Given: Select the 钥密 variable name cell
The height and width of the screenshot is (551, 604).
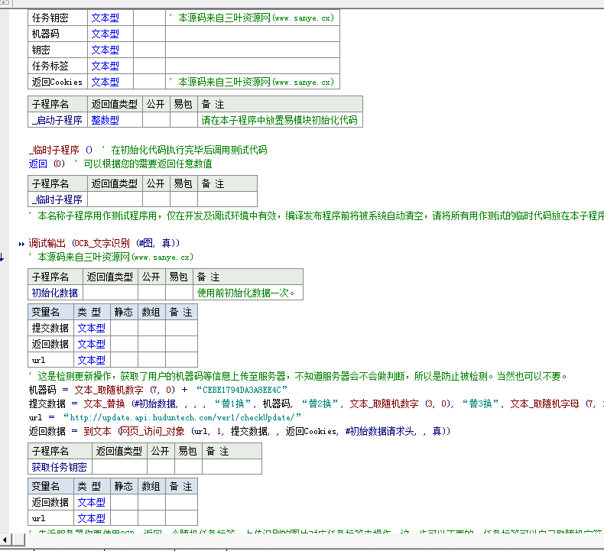Looking at the screenshot, I should (58, 50).
